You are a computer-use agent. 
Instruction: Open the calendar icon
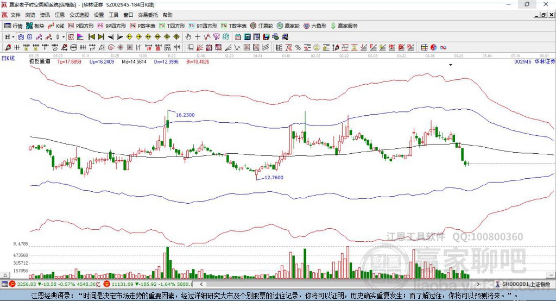(x=238, y=37)
